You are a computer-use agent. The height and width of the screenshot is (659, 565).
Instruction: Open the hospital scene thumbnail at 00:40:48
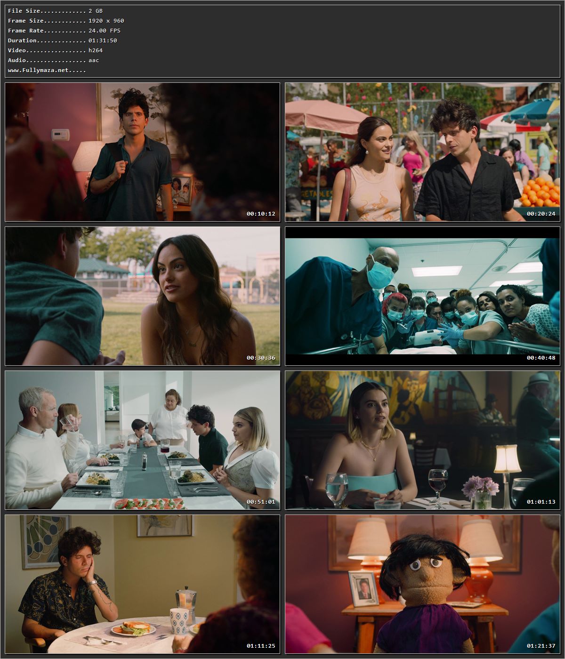tap(422, 296)
